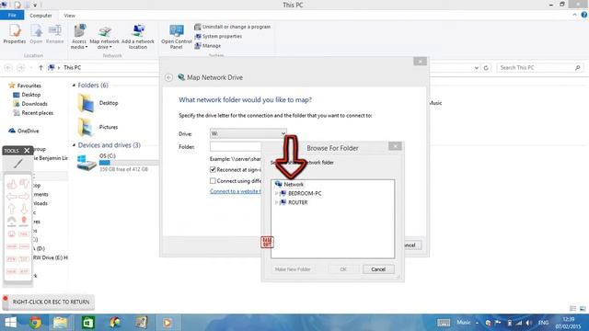
Task: Click the Refresh button by address bar
Action: point(486,67)
